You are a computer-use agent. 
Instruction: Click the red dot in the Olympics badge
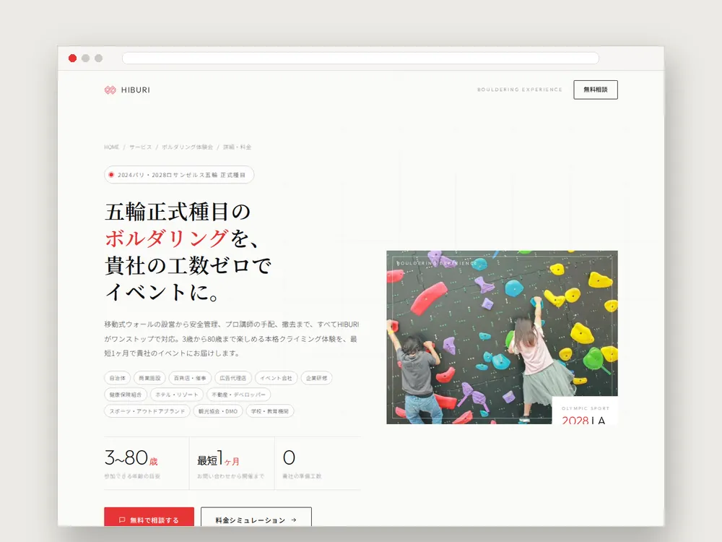click(111, 175)
